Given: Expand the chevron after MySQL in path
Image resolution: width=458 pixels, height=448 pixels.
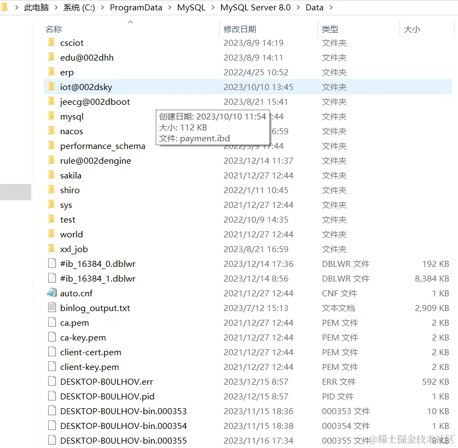Looking at the screenshot, I should [213, 7].
